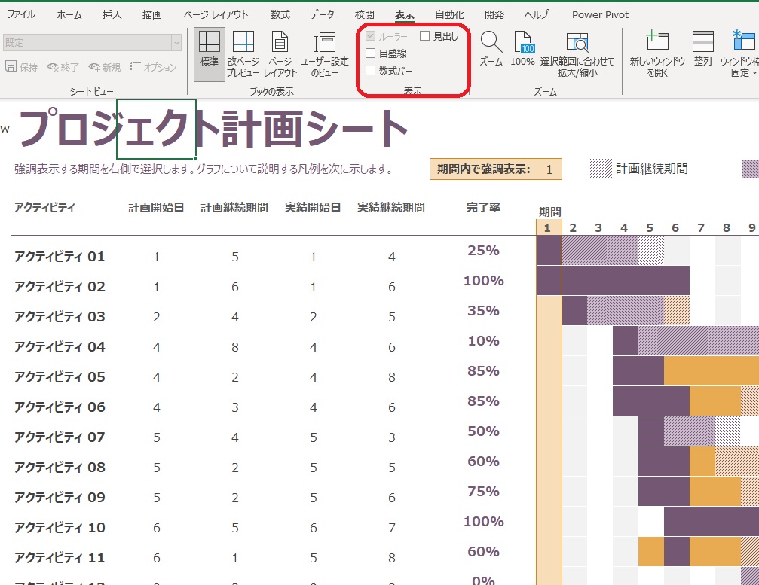Open the sheet view 既定 combo box
The height and width of the screenshot is (585, 759).
coord(92,43)
